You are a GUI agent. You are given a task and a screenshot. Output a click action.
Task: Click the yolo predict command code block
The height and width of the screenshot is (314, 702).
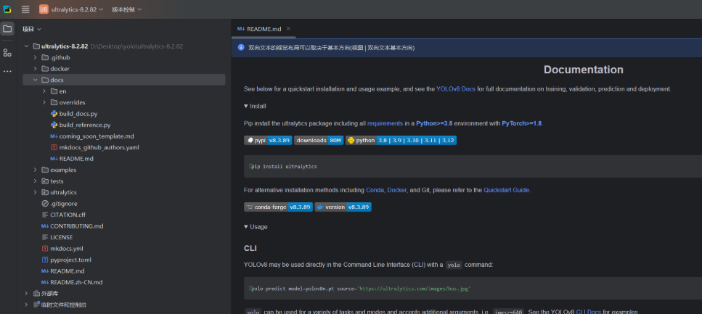pos(473,289)
